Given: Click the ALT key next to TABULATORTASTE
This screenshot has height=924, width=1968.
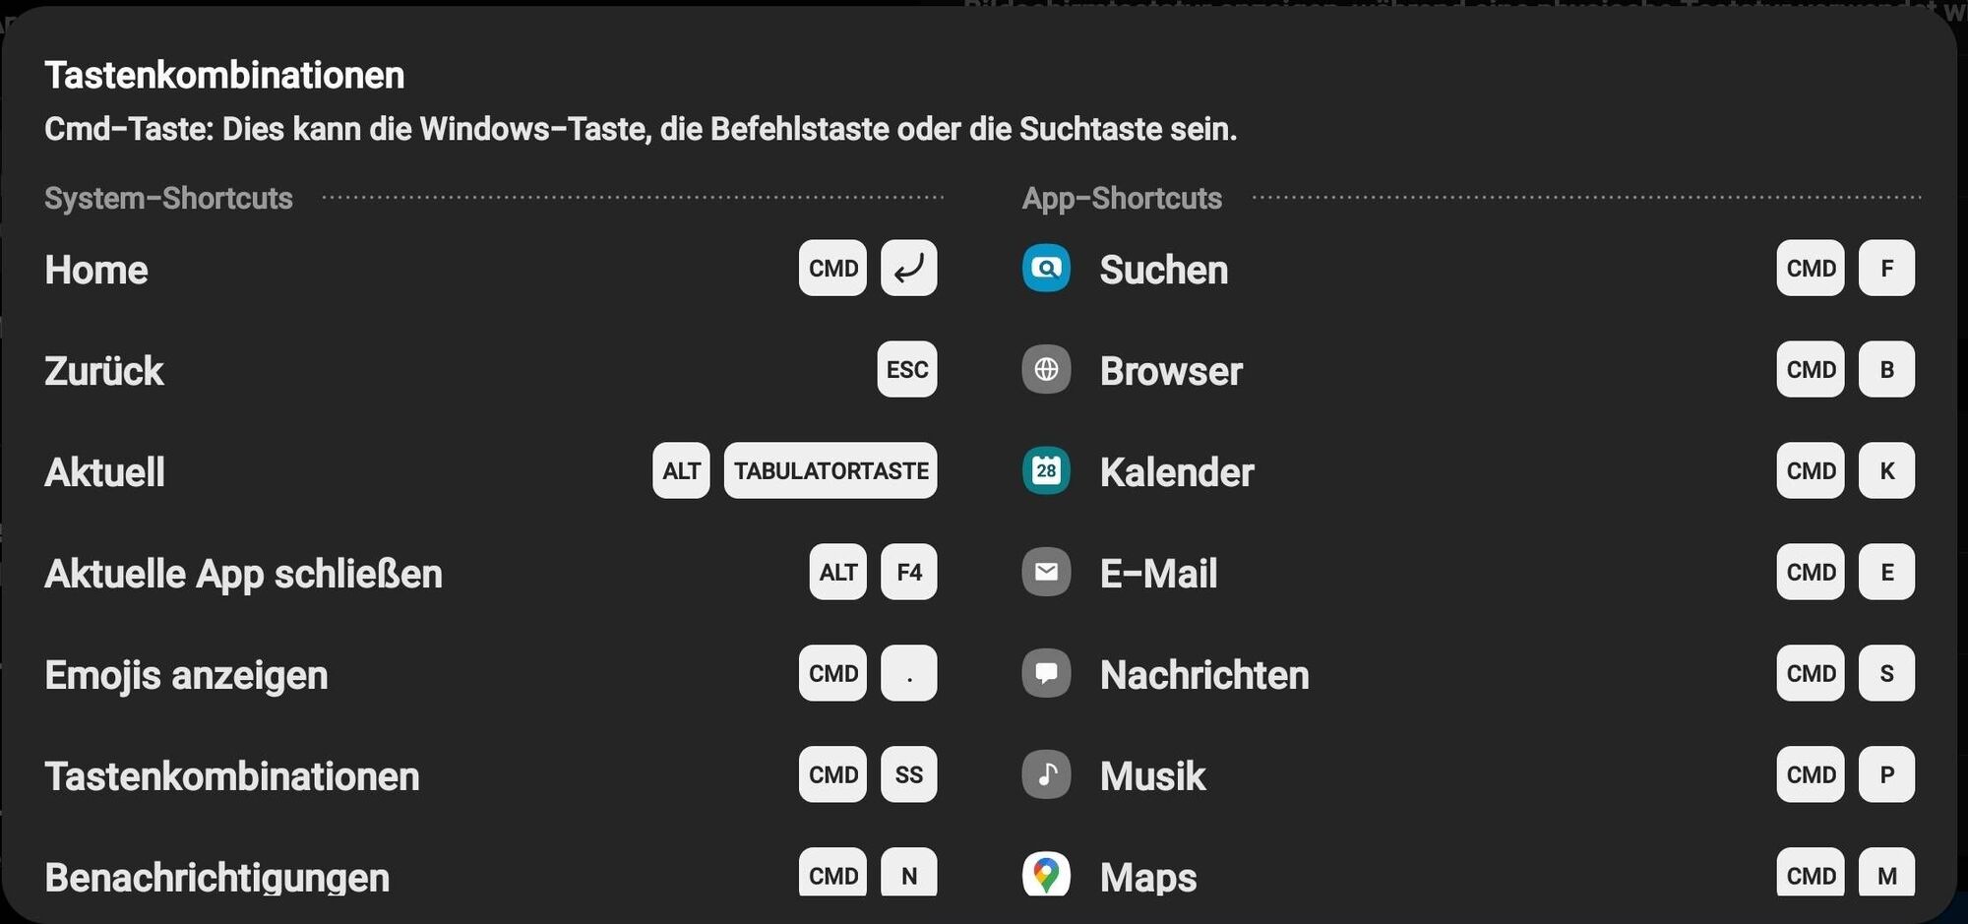Looking at the screenshot, I should pos(681,471).
